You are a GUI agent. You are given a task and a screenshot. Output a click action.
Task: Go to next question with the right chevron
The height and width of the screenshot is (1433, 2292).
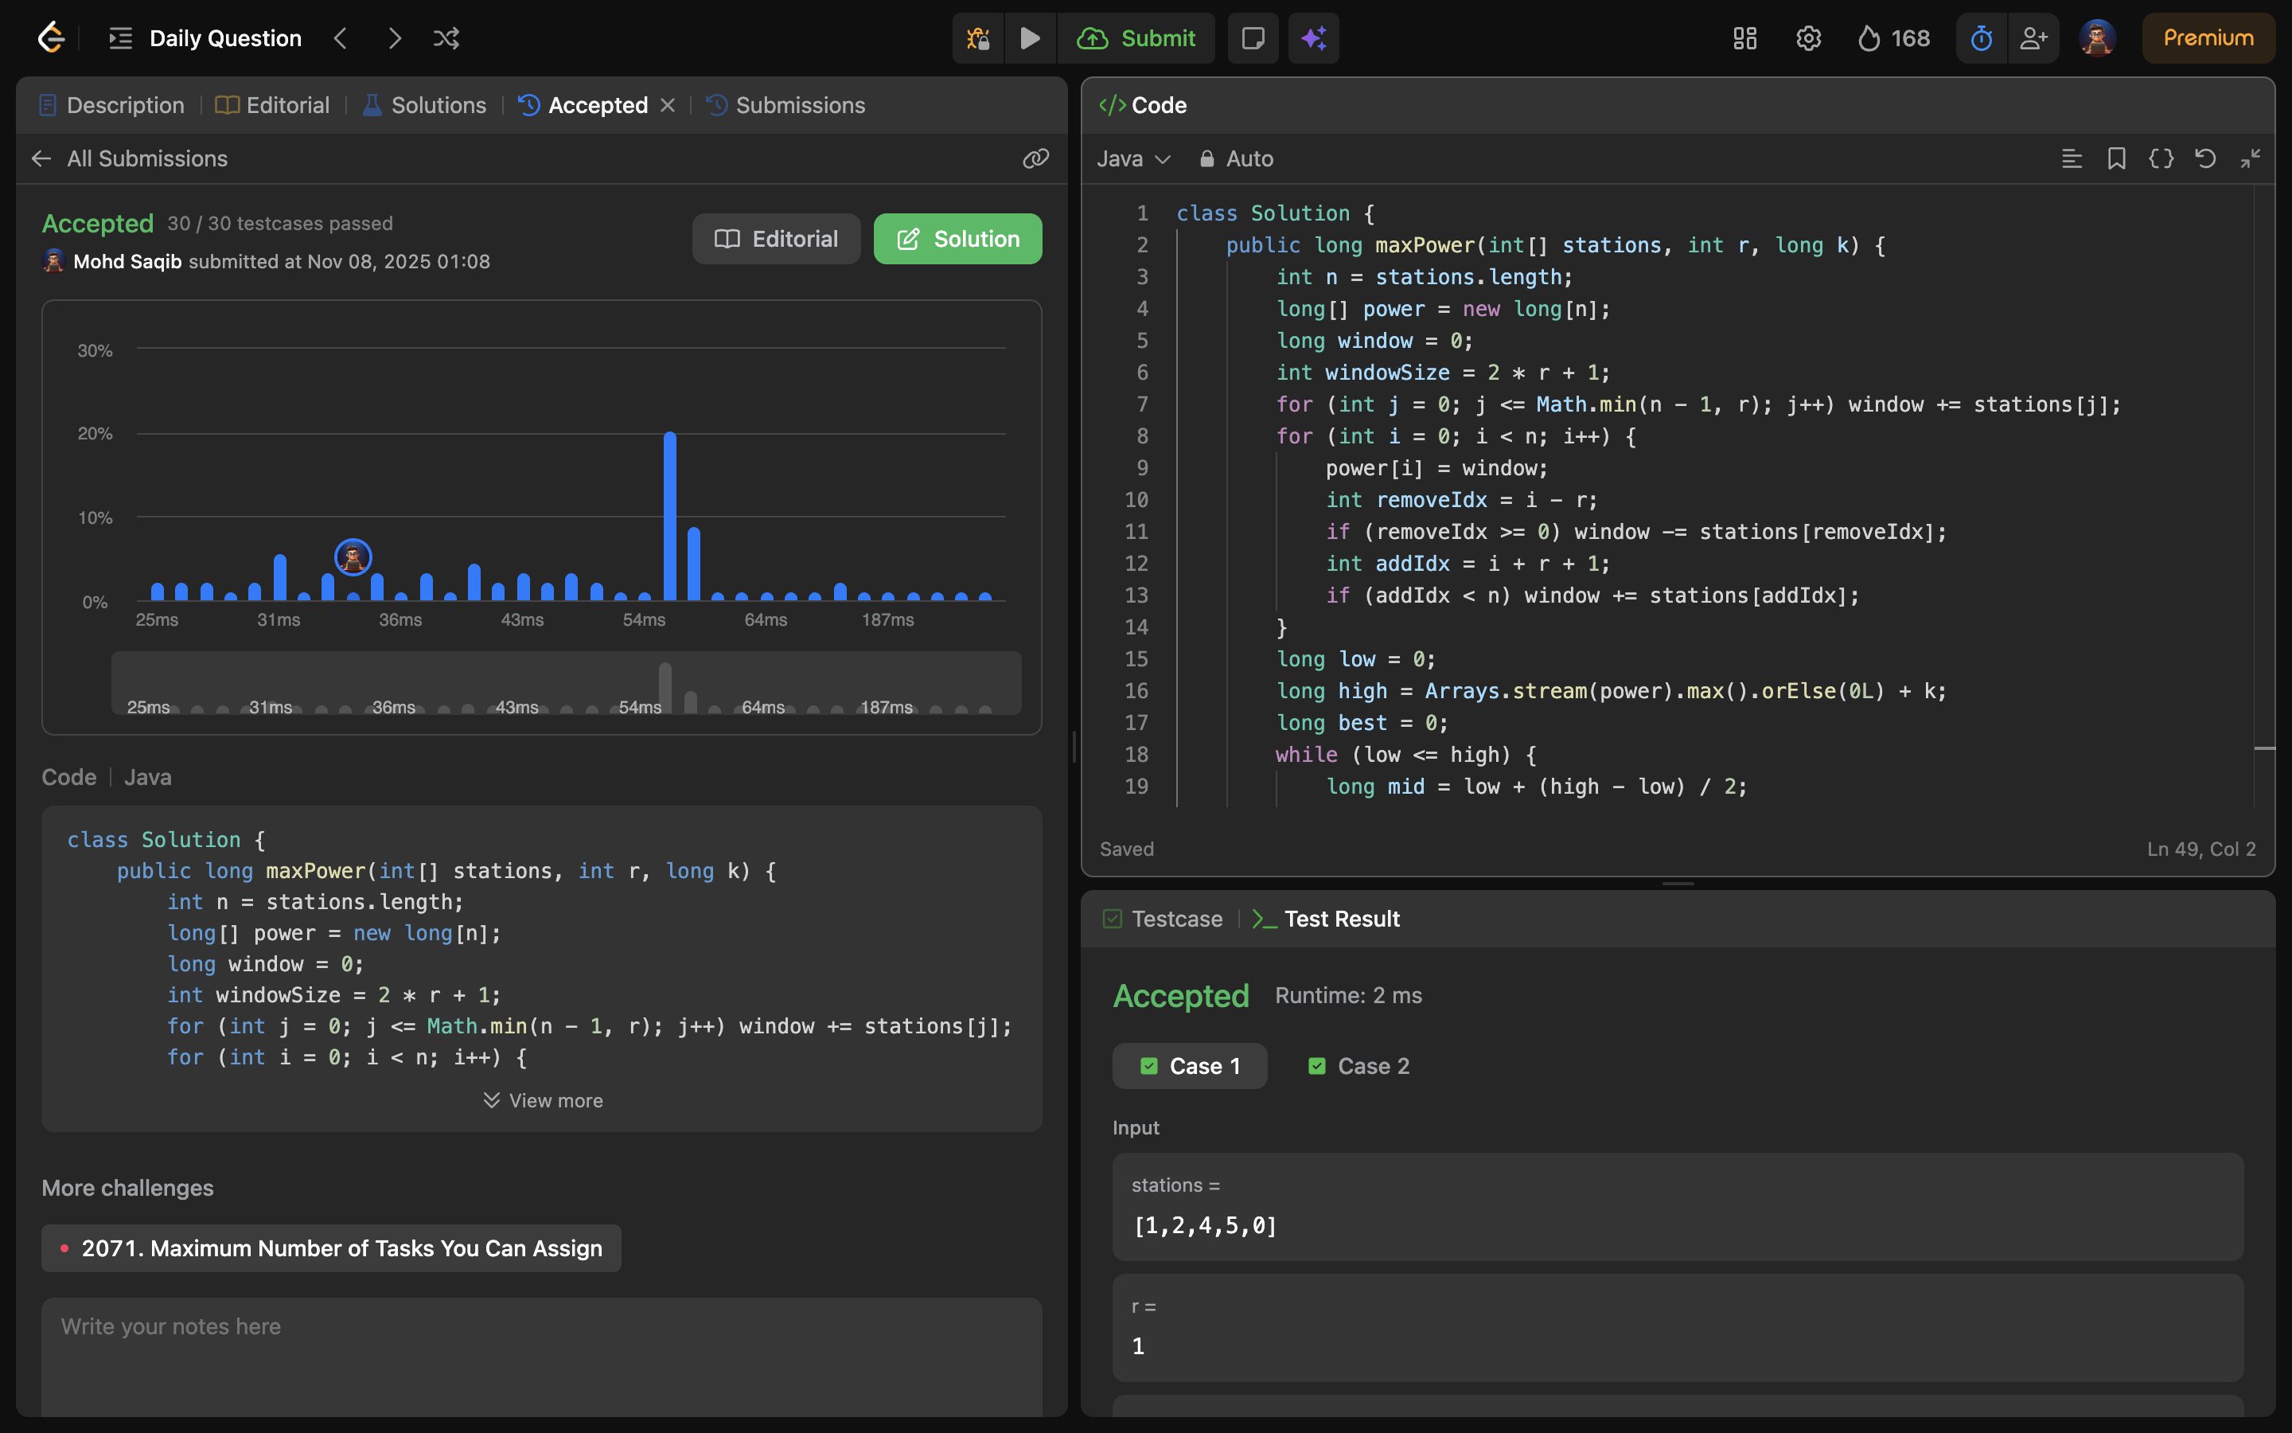(395, 38)
